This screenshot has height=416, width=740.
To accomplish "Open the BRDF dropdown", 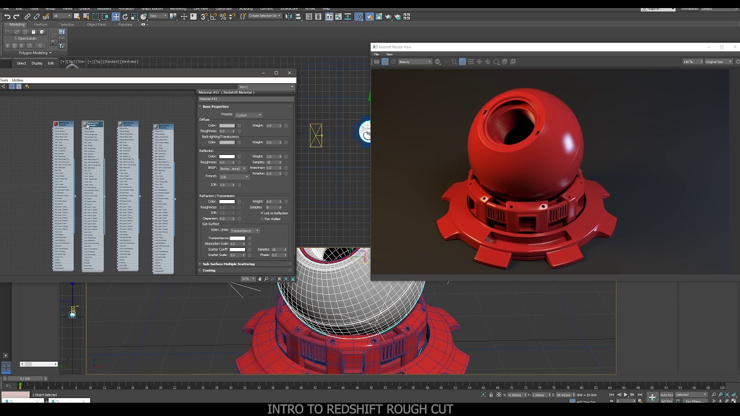I will (x=232, y=168).
